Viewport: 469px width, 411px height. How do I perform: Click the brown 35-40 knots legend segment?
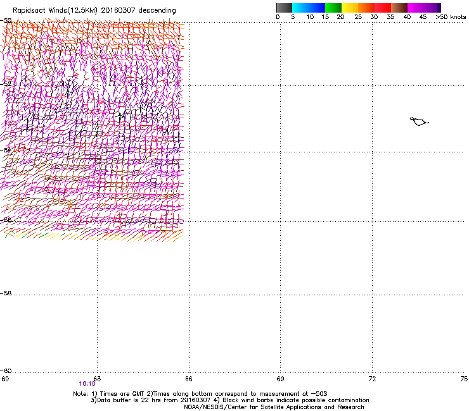click(399, 8)
